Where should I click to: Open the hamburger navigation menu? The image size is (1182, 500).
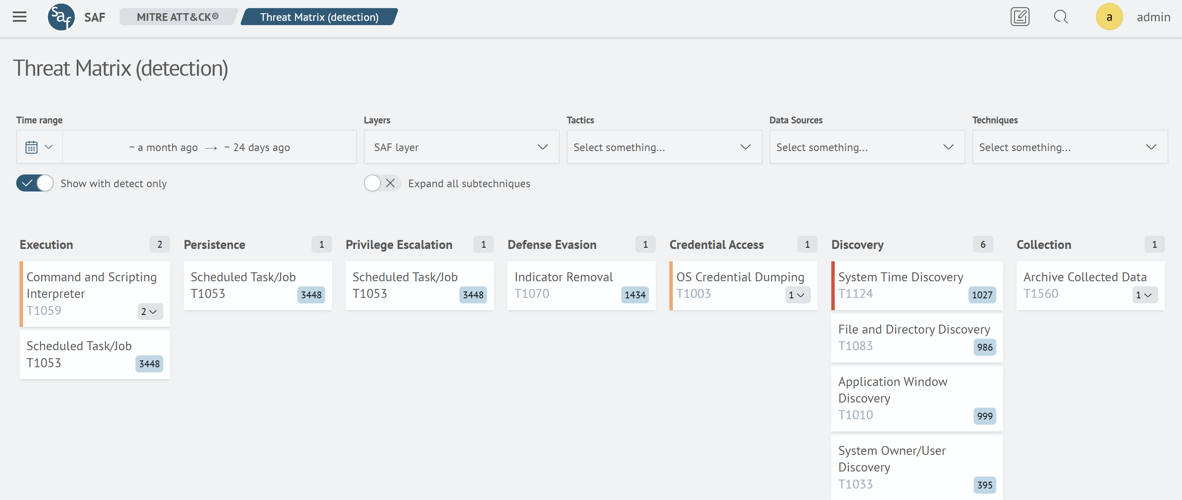[20, 17]
